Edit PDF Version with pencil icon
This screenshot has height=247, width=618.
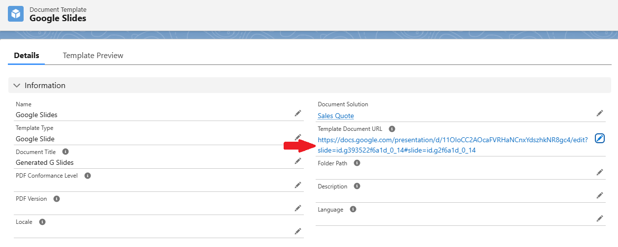point(298,208)
